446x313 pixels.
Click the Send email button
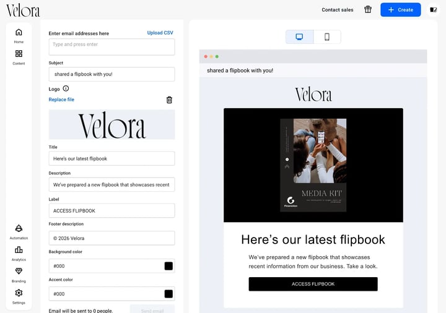(152, 310)
